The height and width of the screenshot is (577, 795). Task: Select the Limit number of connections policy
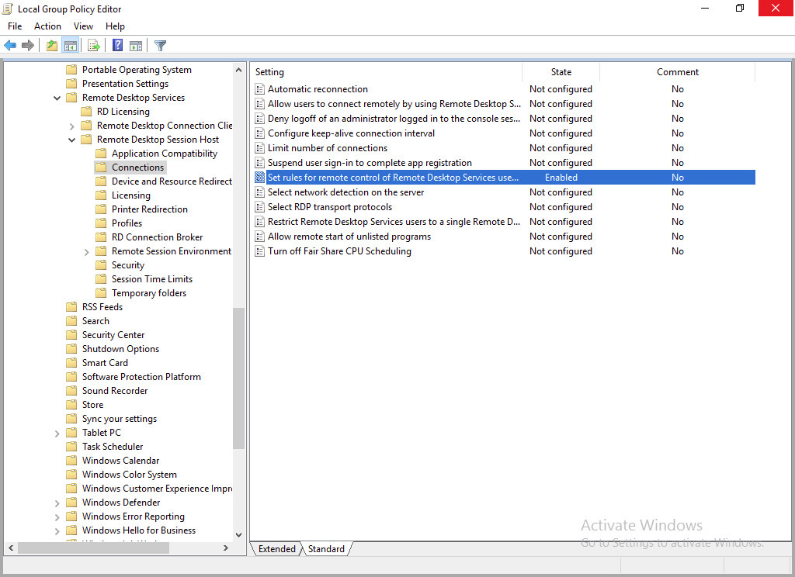point(327,148)
